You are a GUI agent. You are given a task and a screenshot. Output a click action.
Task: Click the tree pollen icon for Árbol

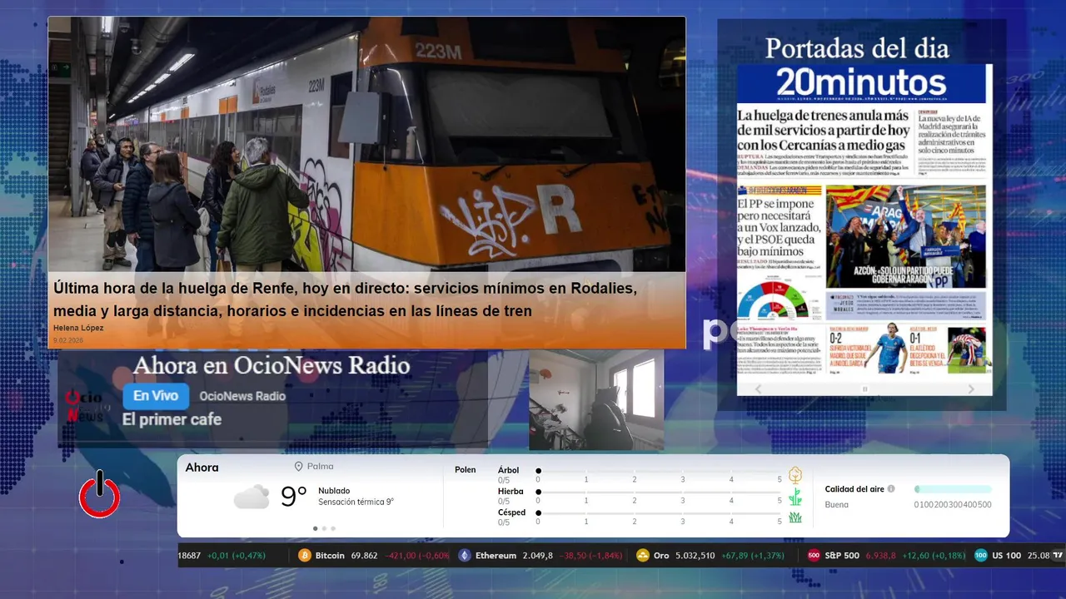pos(795,475)
